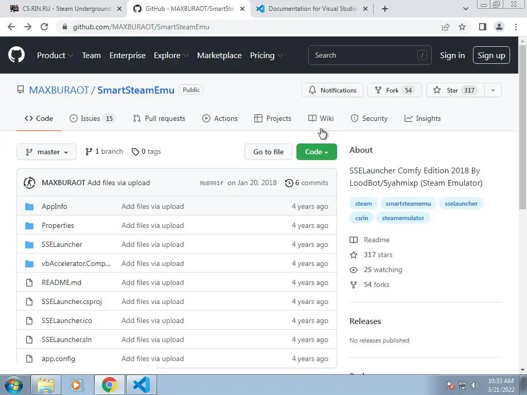Expand the Pricing menu
Viewport: 527px width, 395px height.
[x=266, y=56]
